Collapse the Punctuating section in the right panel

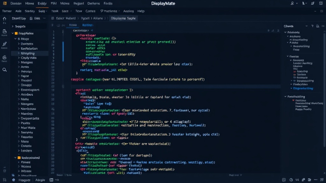(285, 97)
